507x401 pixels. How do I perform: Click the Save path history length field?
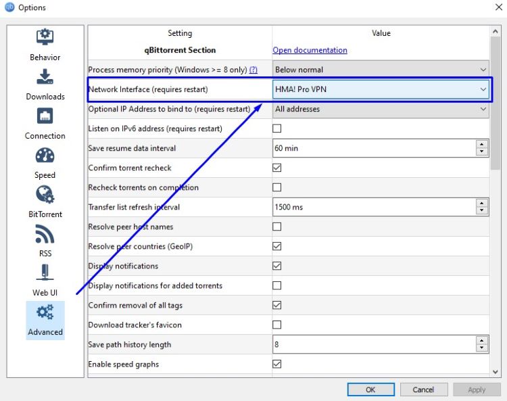pyautogui.click(x=374, y=344)
